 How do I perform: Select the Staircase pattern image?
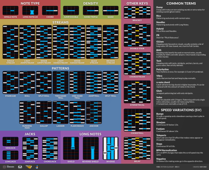pyautogui.click(x=11, y=82)
